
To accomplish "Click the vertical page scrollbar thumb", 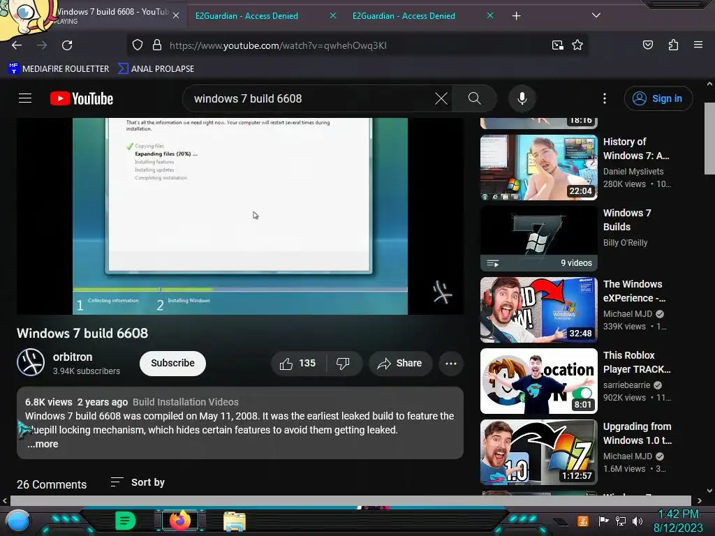I will pos(709,138).
